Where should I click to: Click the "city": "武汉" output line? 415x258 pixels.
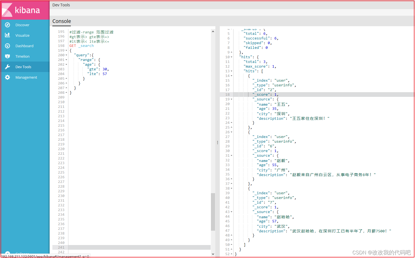click(273, 226)
